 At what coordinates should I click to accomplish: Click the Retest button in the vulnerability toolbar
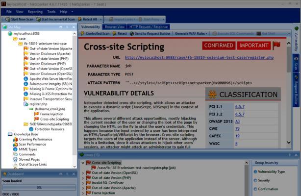click(x=120, y=33)
